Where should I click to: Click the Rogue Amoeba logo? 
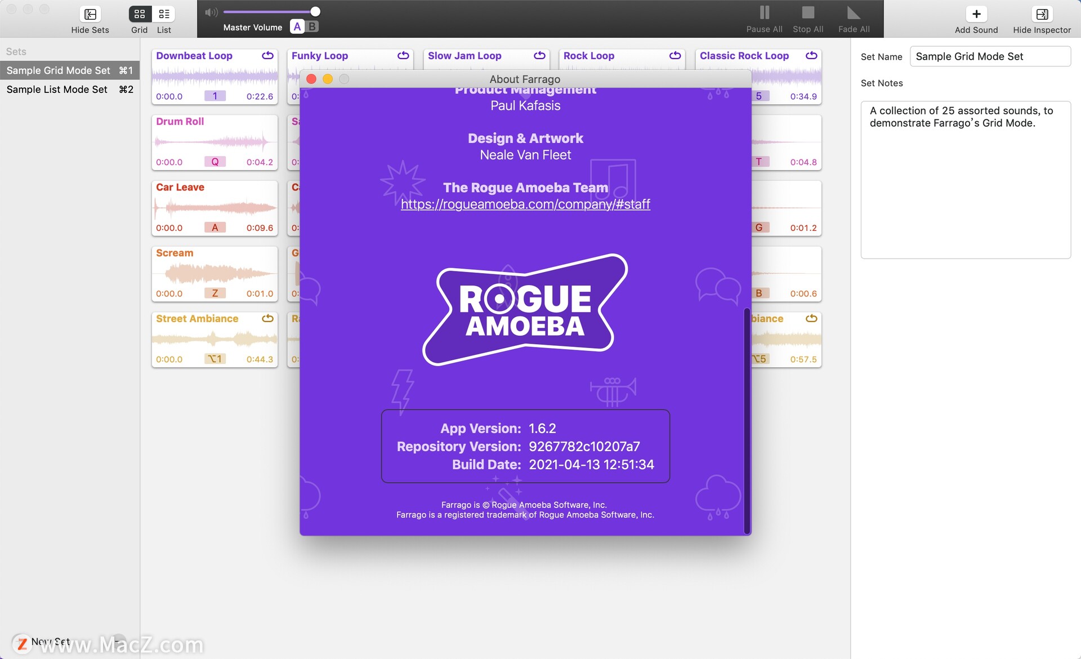[525, 309]
